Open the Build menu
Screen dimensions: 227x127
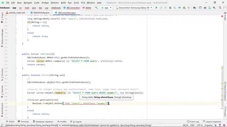coord(63,2)
